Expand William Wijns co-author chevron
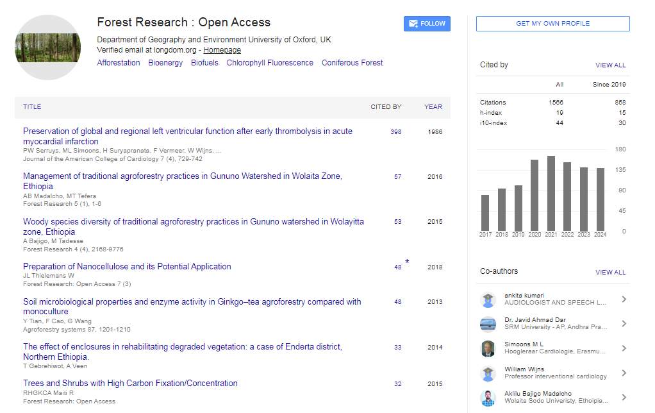 (x=624, y=373)
